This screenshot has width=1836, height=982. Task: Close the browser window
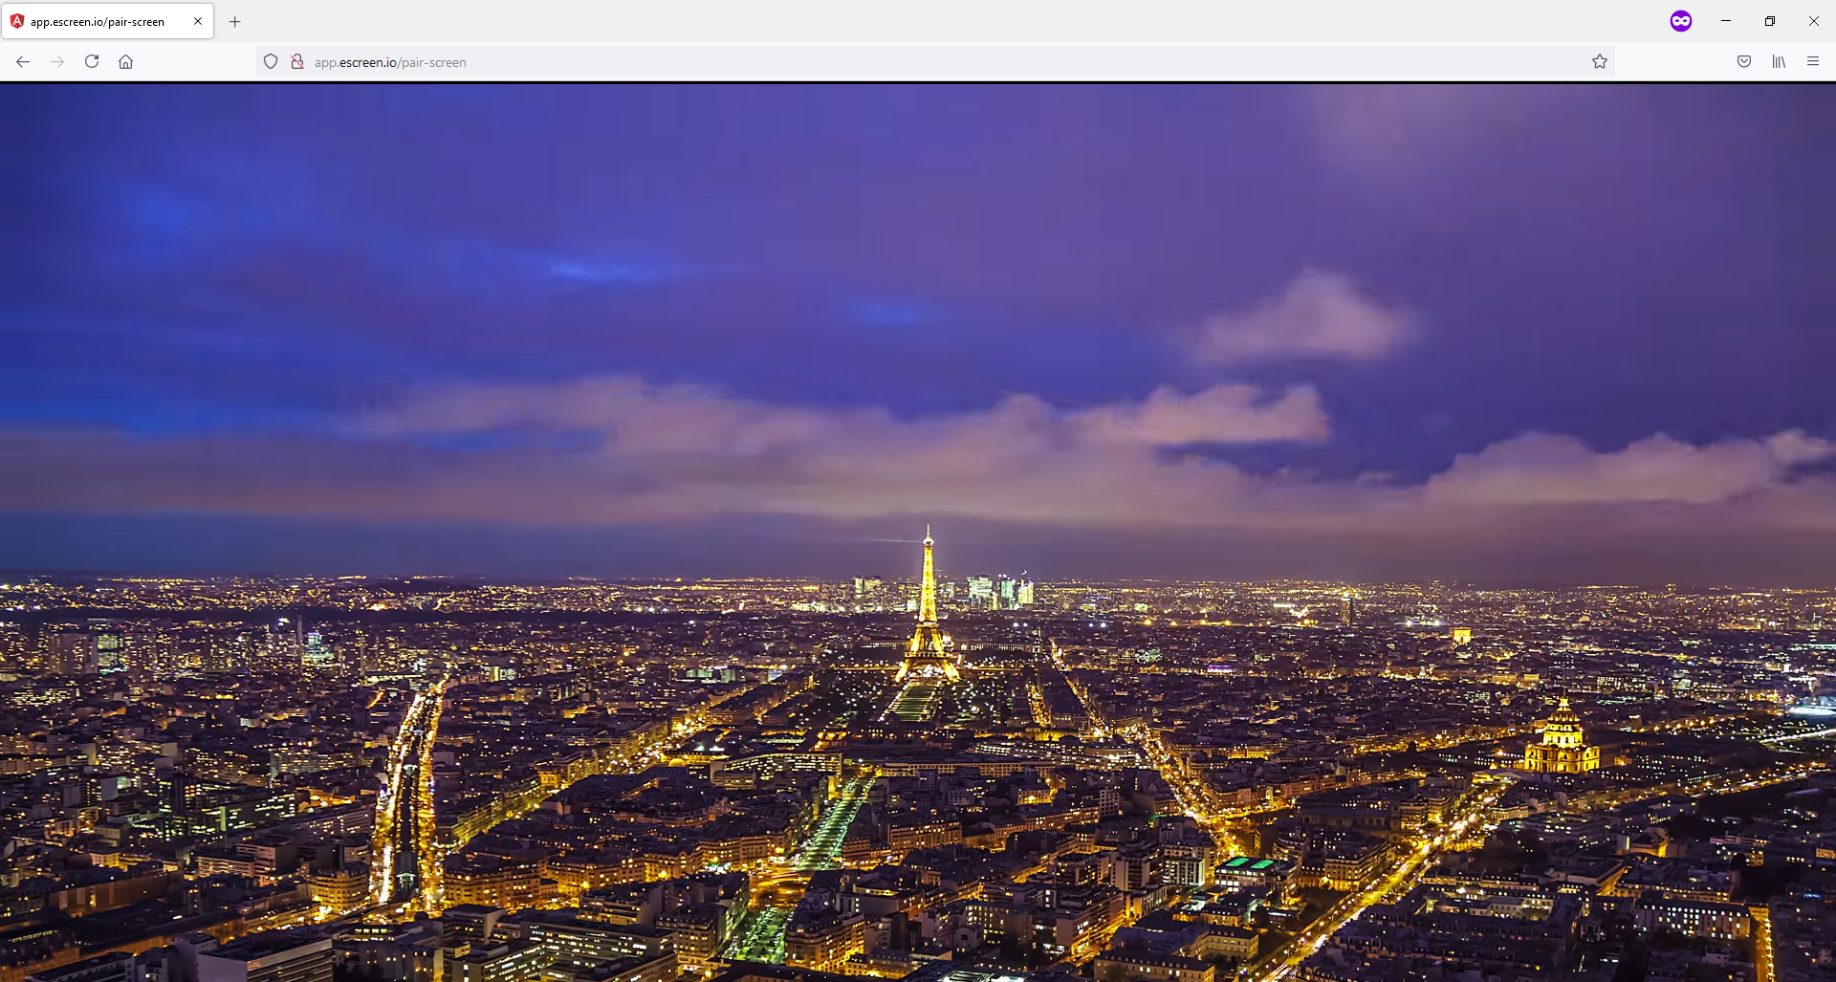click(1813, 21)
